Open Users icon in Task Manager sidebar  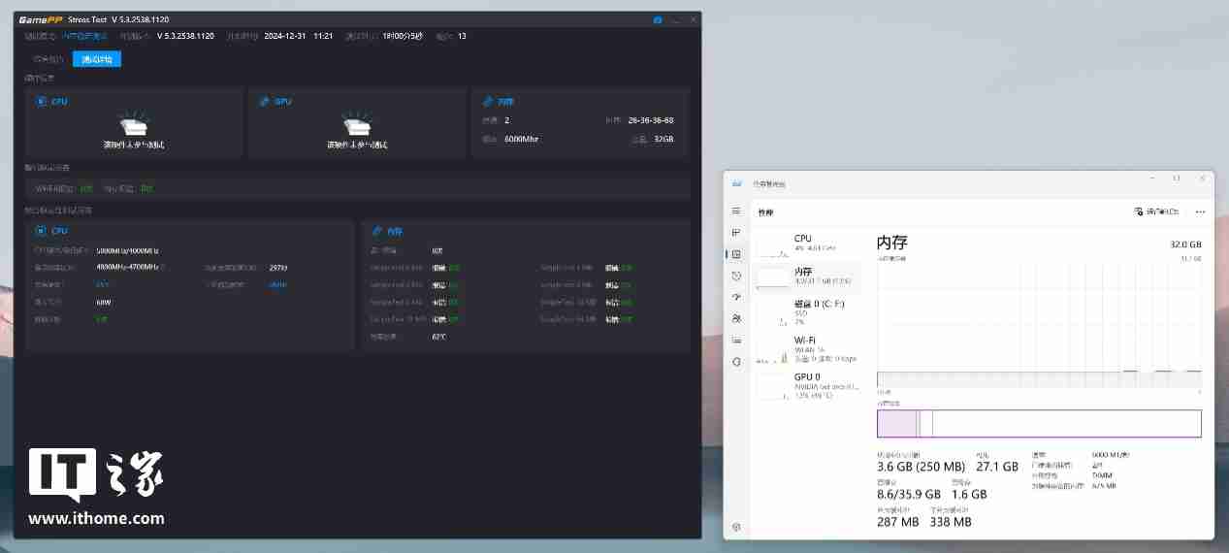point(736,318)
